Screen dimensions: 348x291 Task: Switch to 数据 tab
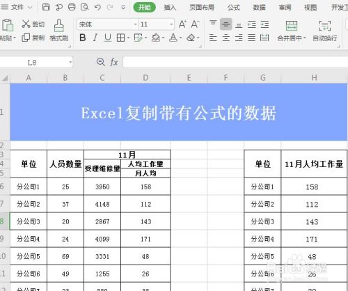(259, 8)
